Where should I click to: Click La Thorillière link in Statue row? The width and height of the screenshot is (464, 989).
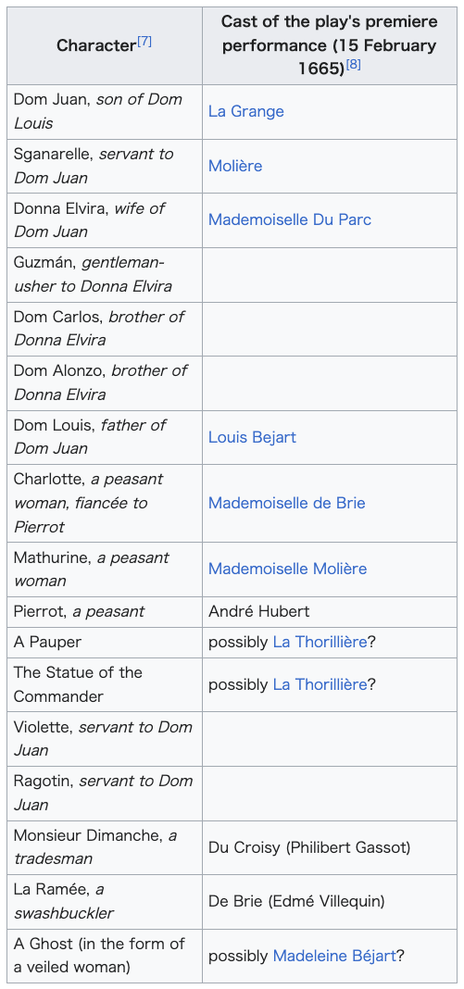(320, 685)
